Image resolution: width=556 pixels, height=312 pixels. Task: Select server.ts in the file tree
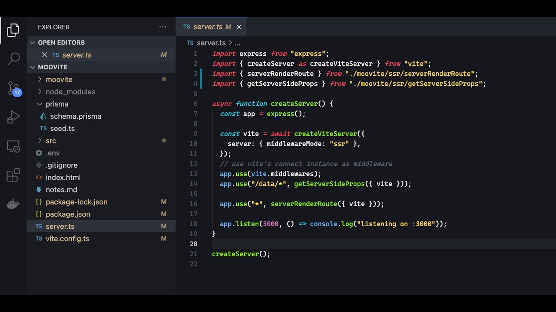pos(101,226)
